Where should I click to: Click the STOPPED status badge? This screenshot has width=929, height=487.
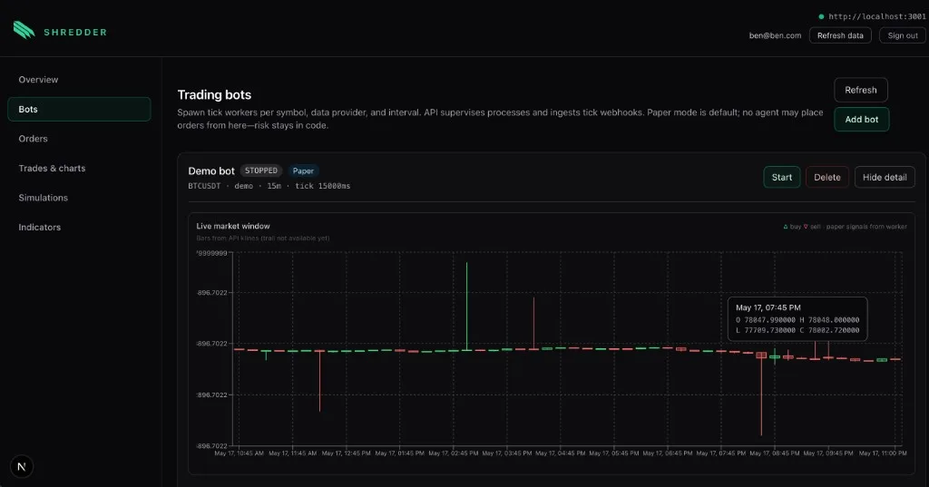(x=261, y=170)
